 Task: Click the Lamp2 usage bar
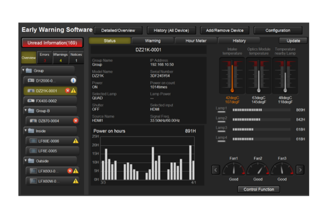click(261, 120)
